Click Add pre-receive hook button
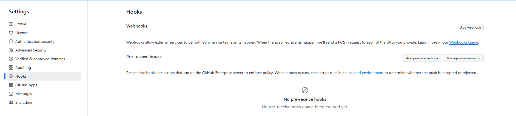This screenshot has width=516, height=116. pos(422,58)
